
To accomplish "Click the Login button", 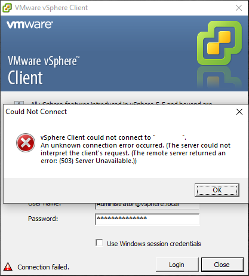I will tap(177, 265).
